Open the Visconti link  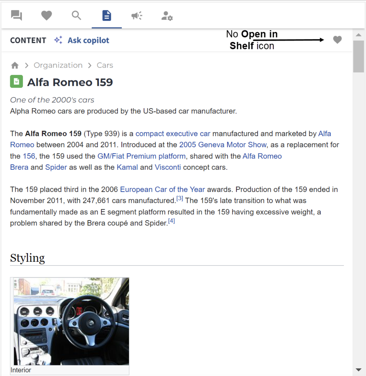click(x=168, y=167)
